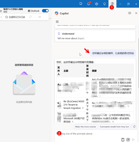Toggle the Copilot pane button in title bar

[x=112, y=4]
